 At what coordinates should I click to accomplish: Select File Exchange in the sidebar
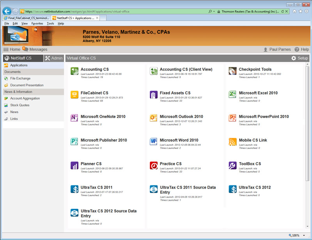20,78
